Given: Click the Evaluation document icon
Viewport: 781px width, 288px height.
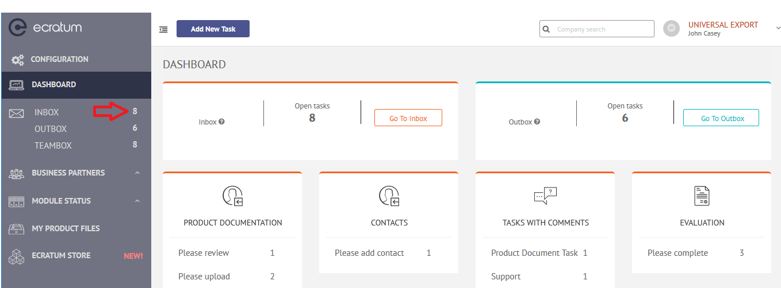Looking at the screenshot, I should (x=702, y=196).
